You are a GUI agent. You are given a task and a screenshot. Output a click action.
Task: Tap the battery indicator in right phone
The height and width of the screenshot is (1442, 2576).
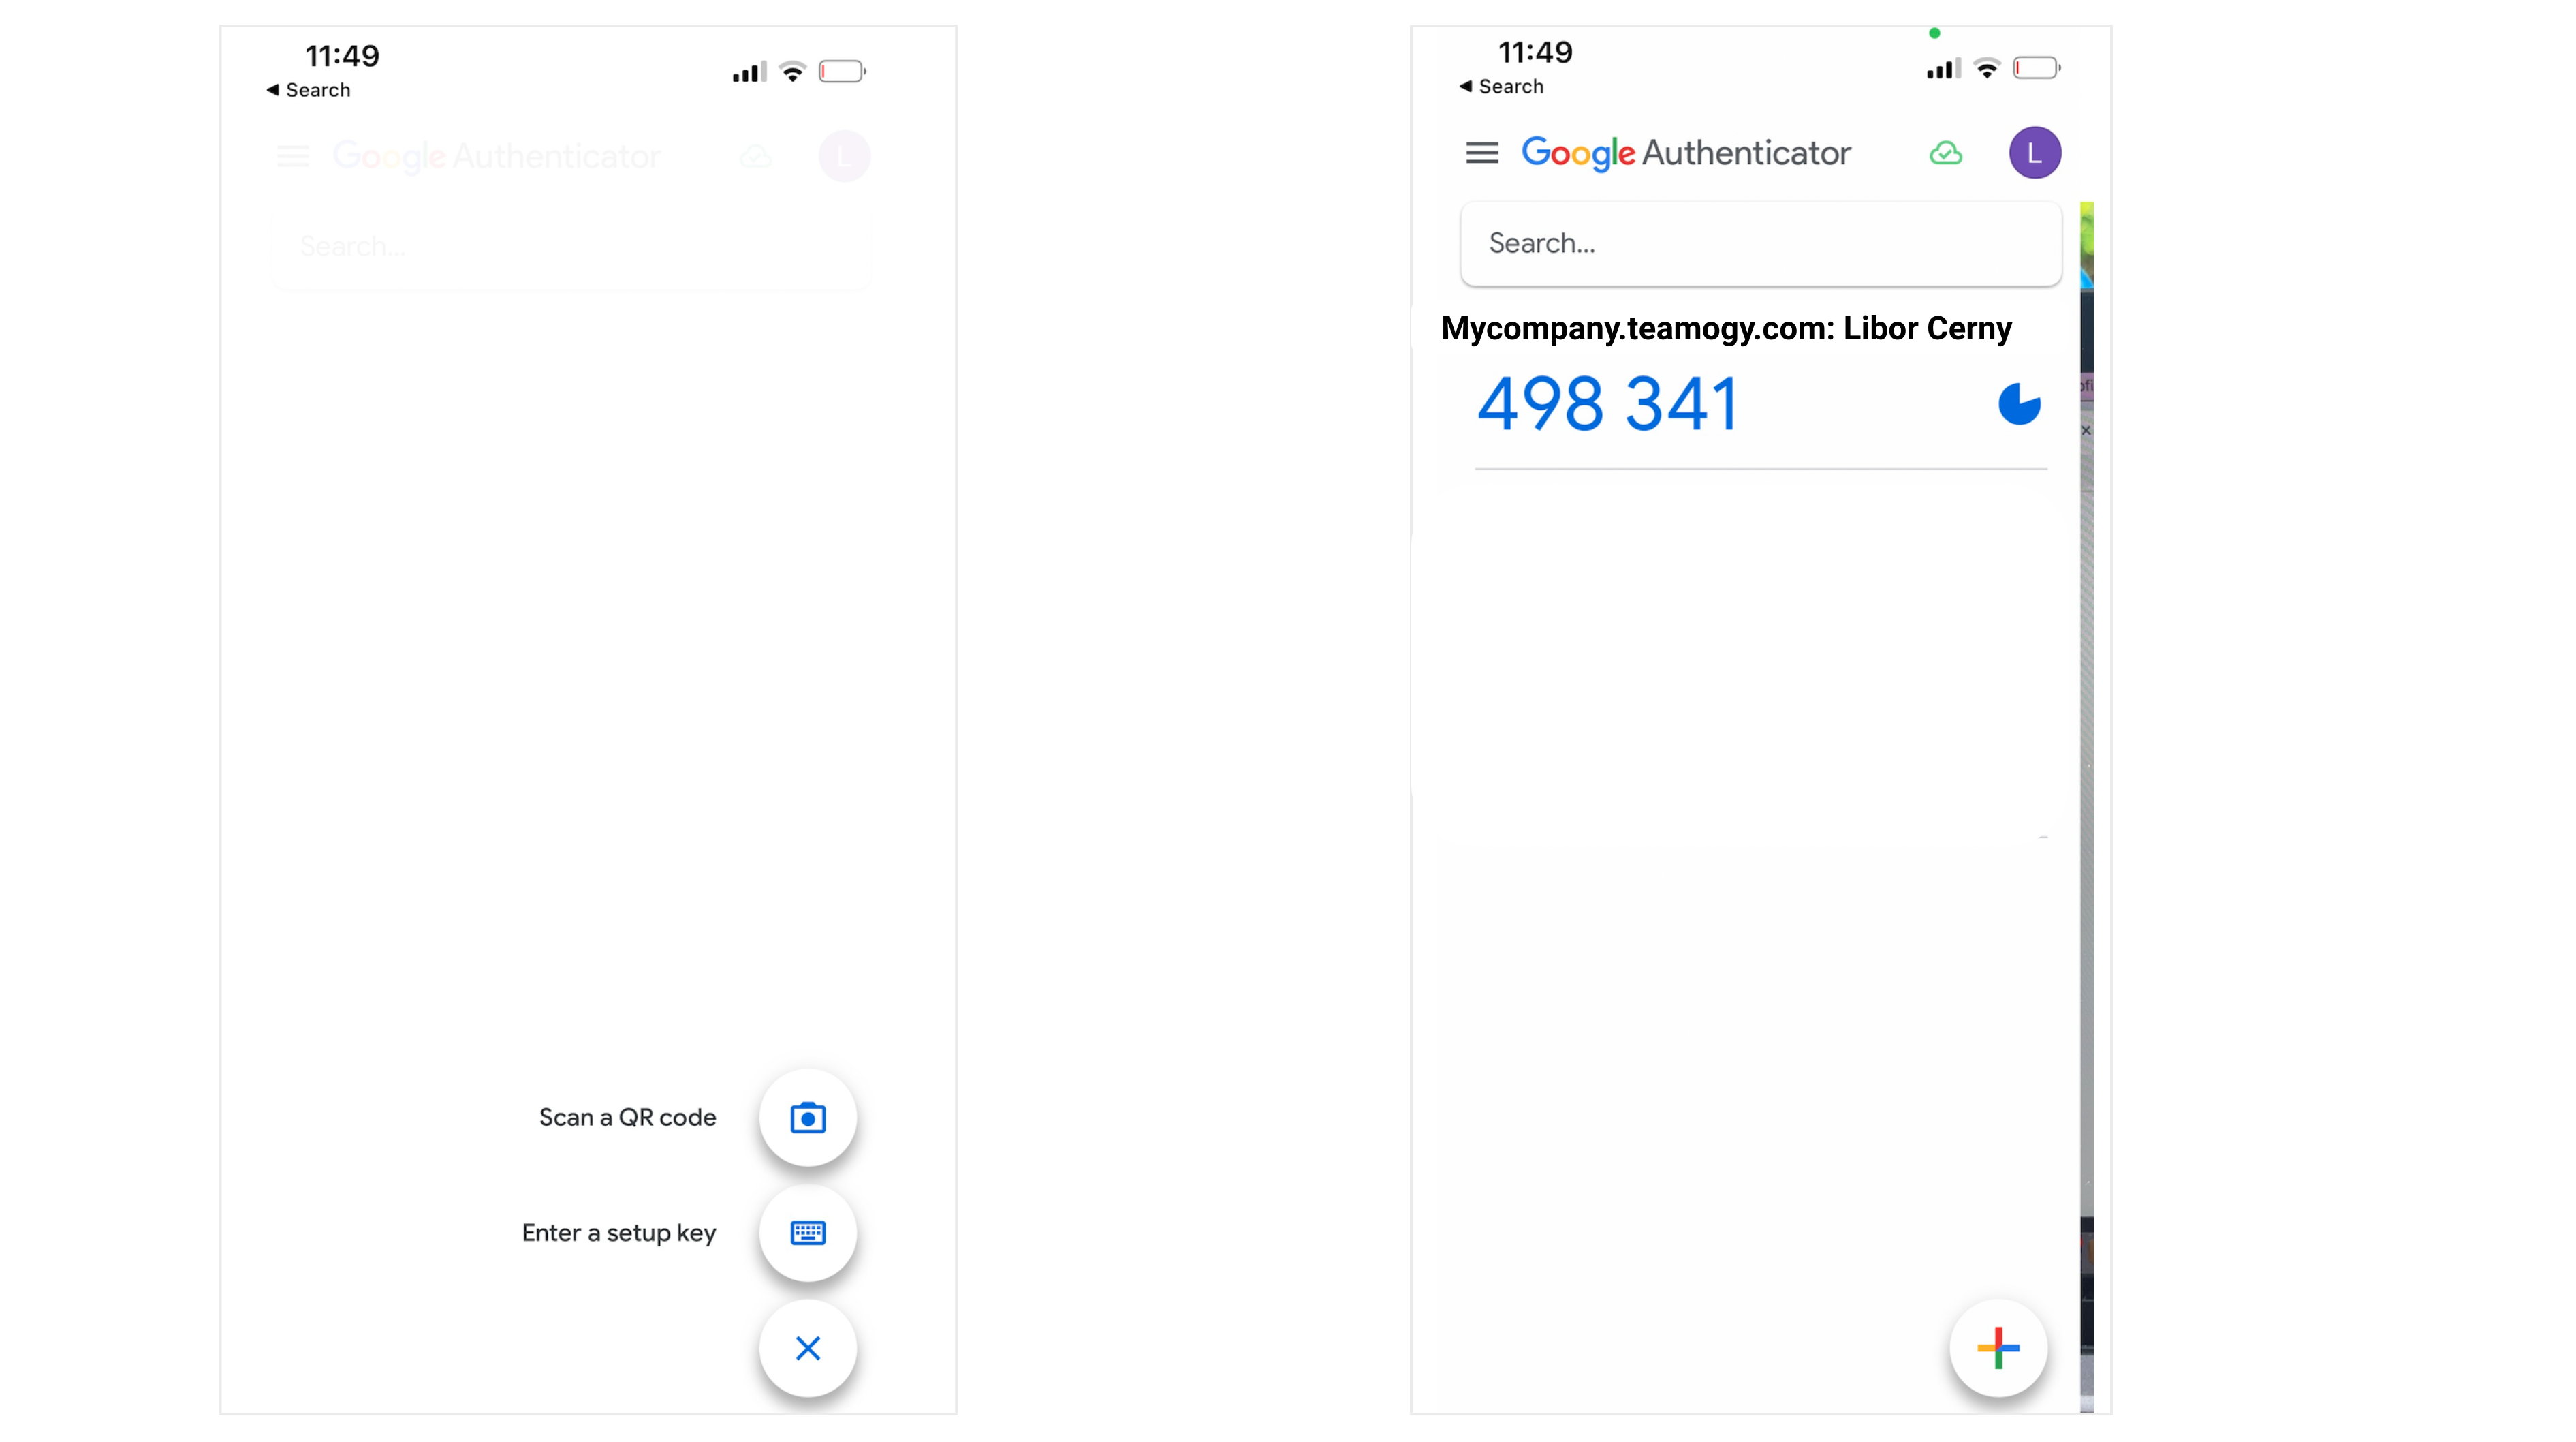point(2036,68)
